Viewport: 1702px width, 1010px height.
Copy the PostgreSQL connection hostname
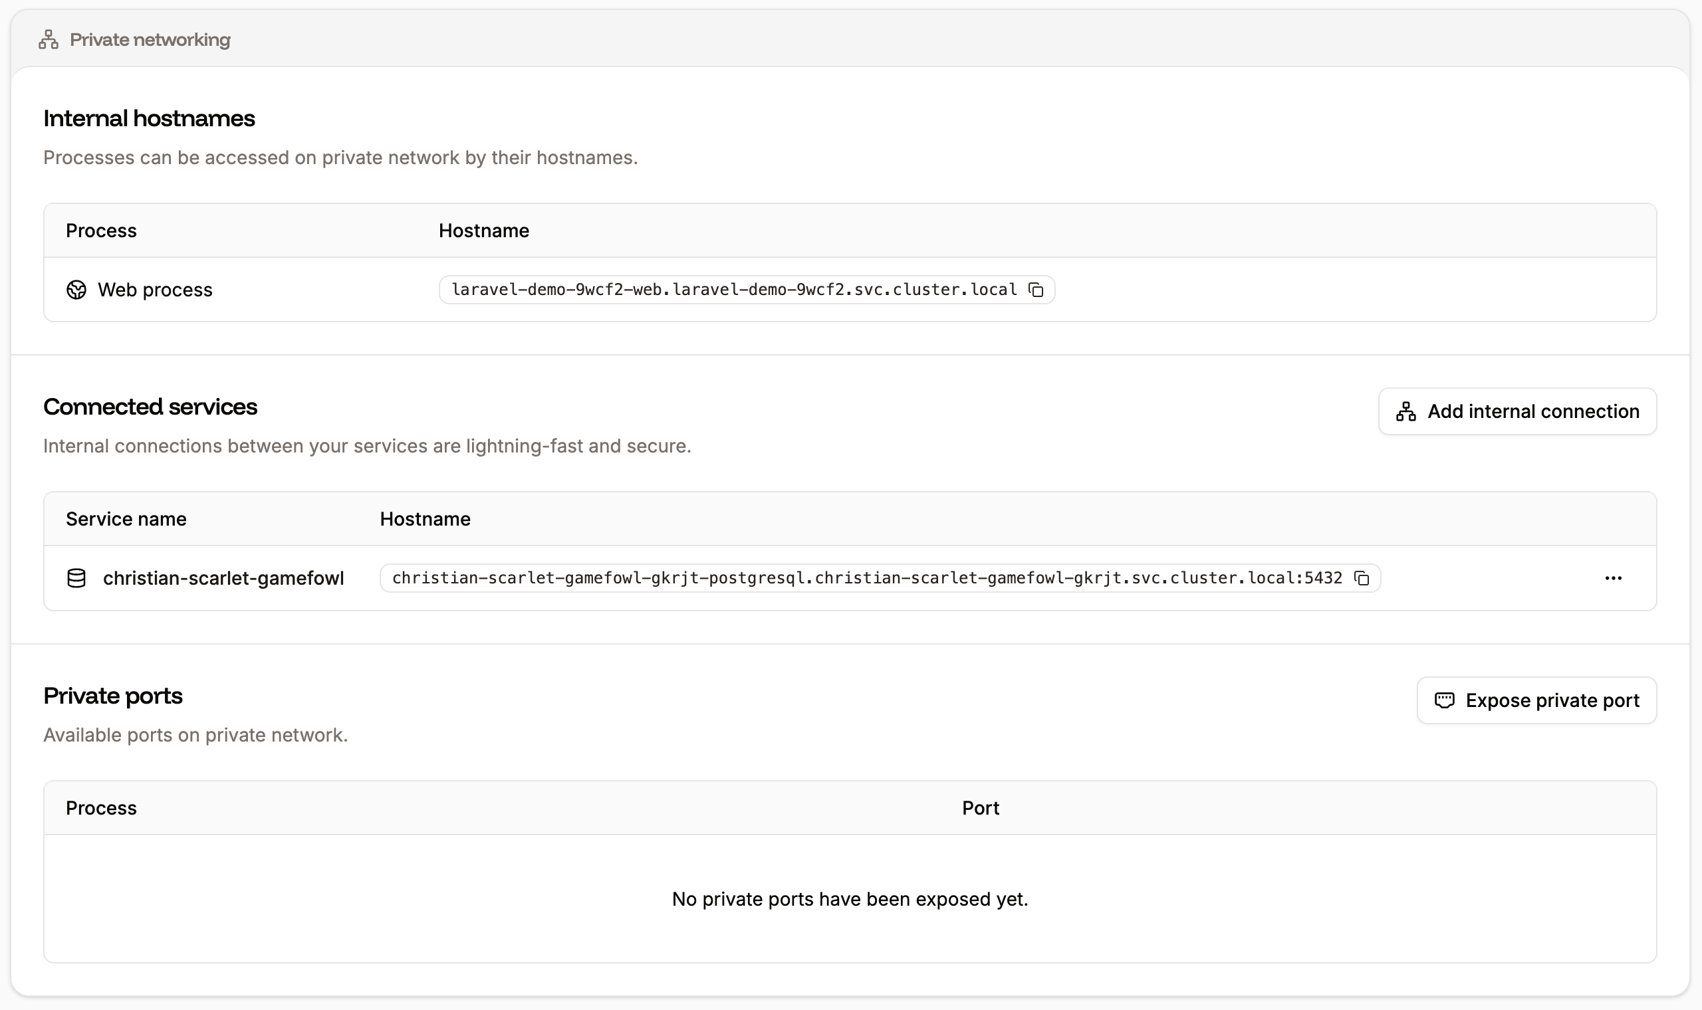(x=1362, y=577)
